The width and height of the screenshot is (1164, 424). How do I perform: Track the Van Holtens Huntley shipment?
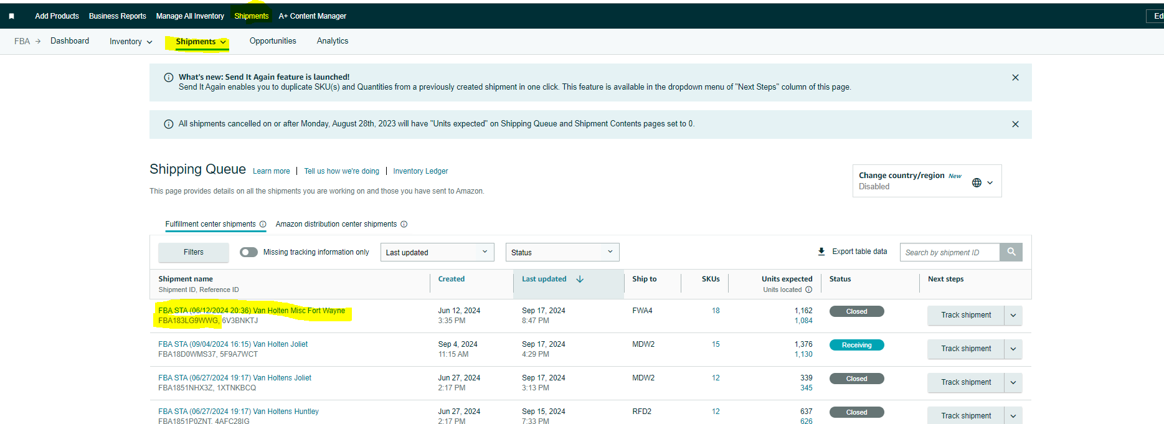966,416
